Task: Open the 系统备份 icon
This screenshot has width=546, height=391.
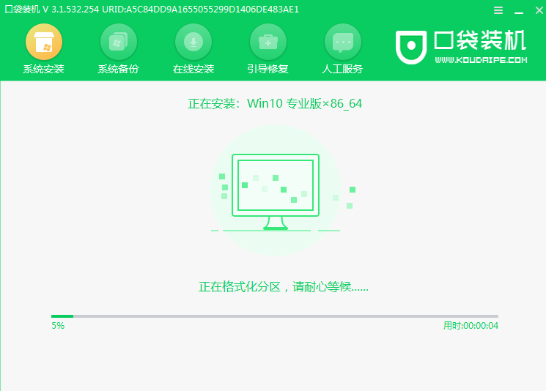Action: (x=118, y=42)
